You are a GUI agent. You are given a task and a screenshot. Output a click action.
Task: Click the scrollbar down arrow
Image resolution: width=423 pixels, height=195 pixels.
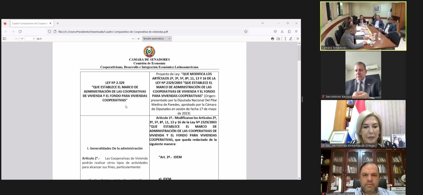pyautogui.click(x=299, y=178)
